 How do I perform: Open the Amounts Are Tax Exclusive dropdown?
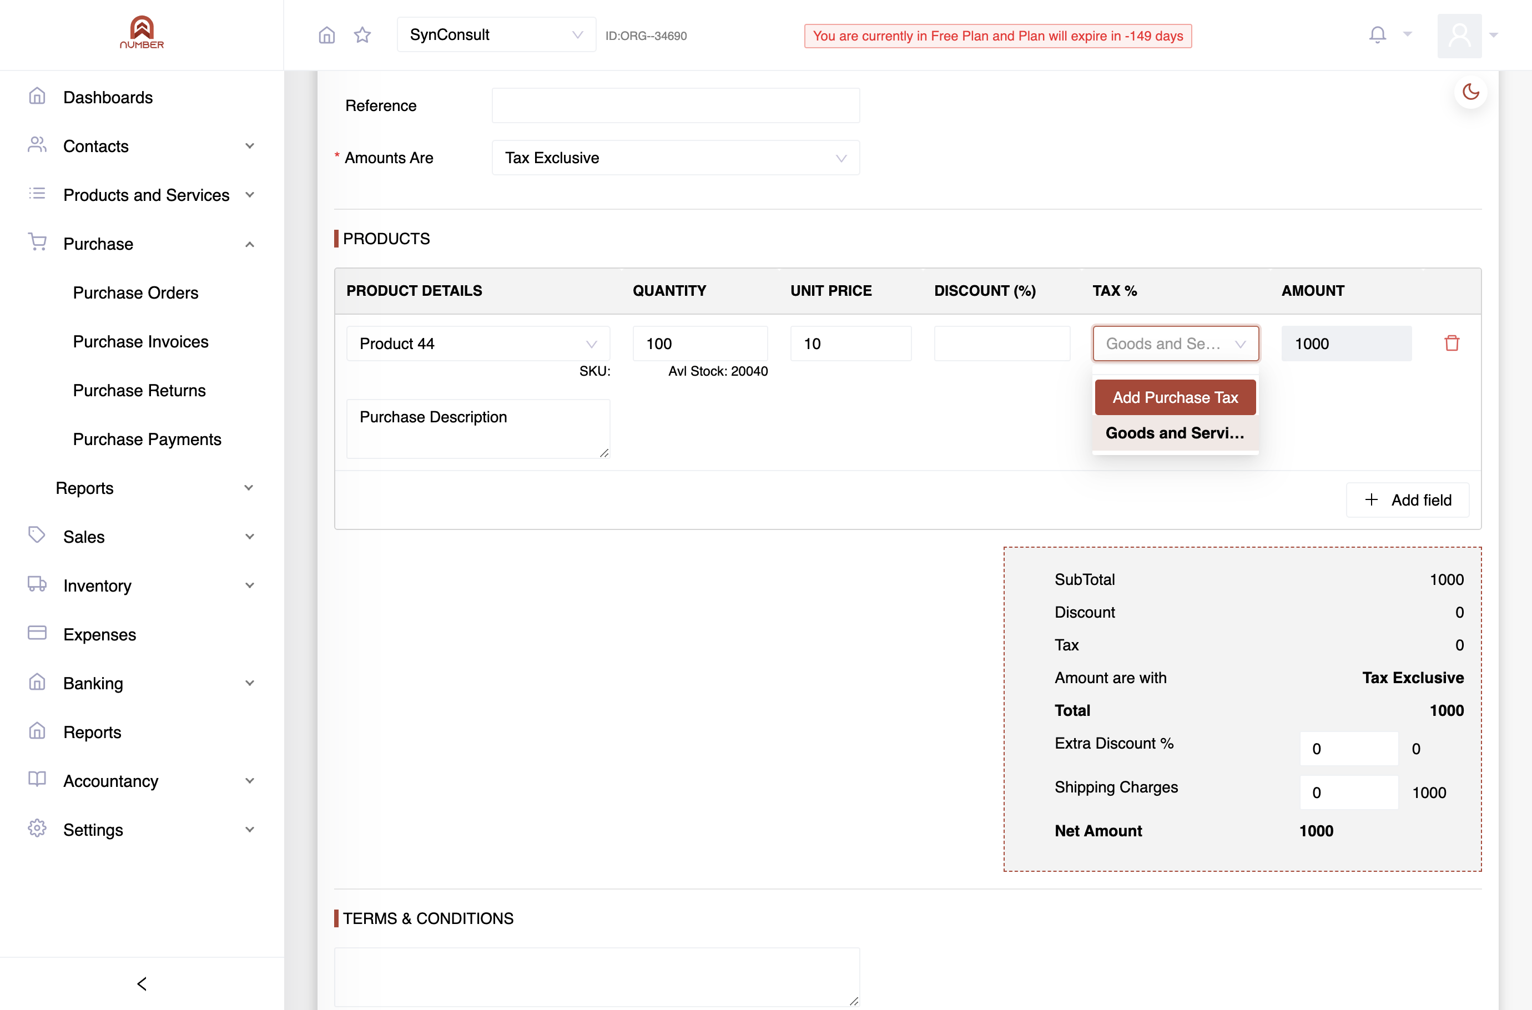[675, 158]
